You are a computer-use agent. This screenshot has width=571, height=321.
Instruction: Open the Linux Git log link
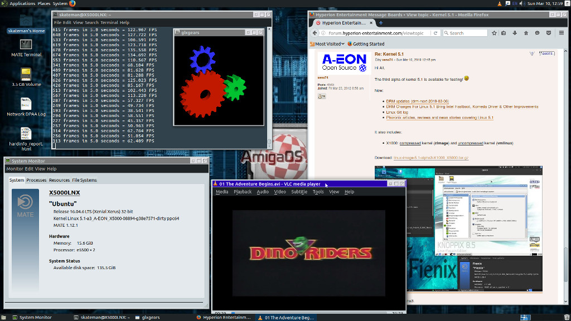point(397,112)
